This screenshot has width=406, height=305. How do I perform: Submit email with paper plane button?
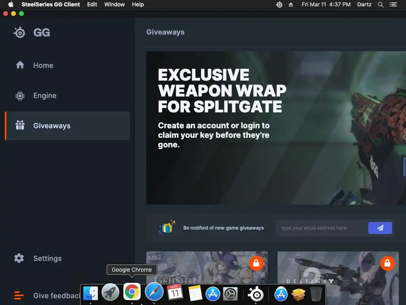[x=380, y=228]
